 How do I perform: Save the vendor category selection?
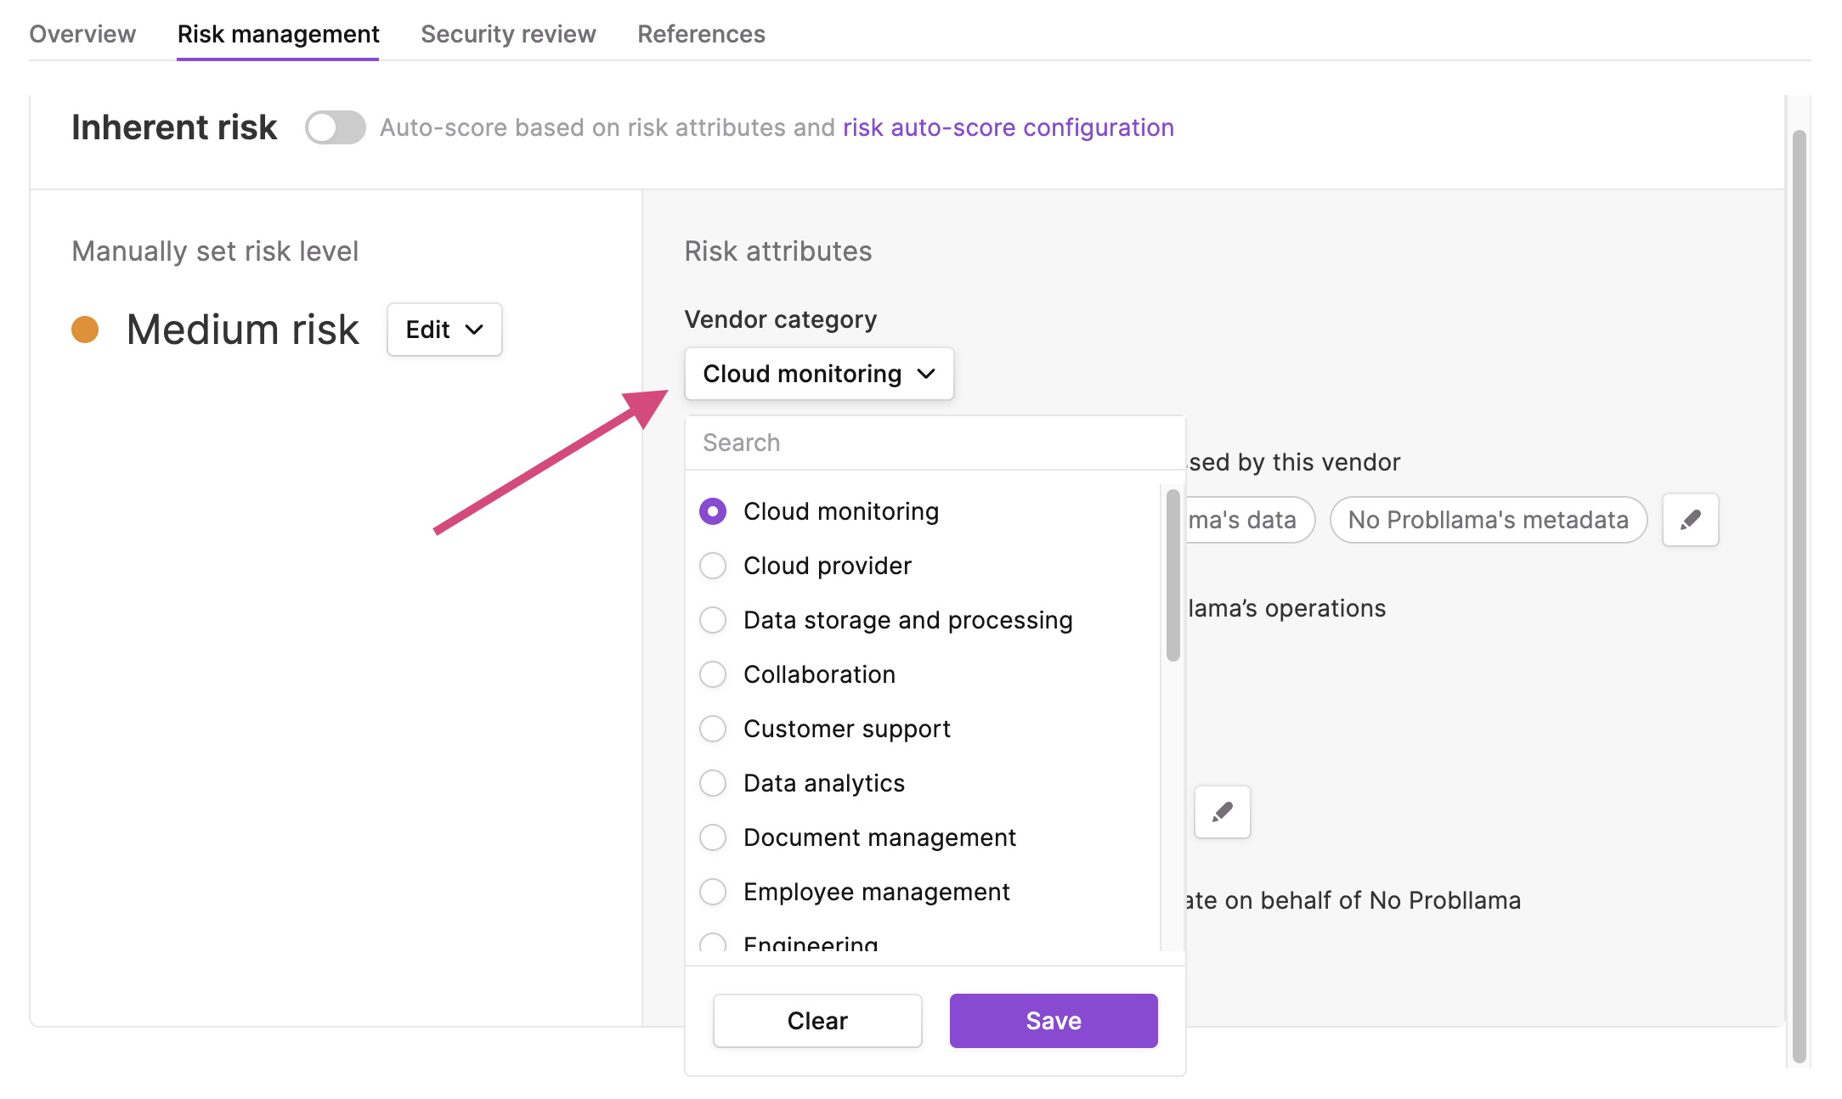tap(1054, 1021)
